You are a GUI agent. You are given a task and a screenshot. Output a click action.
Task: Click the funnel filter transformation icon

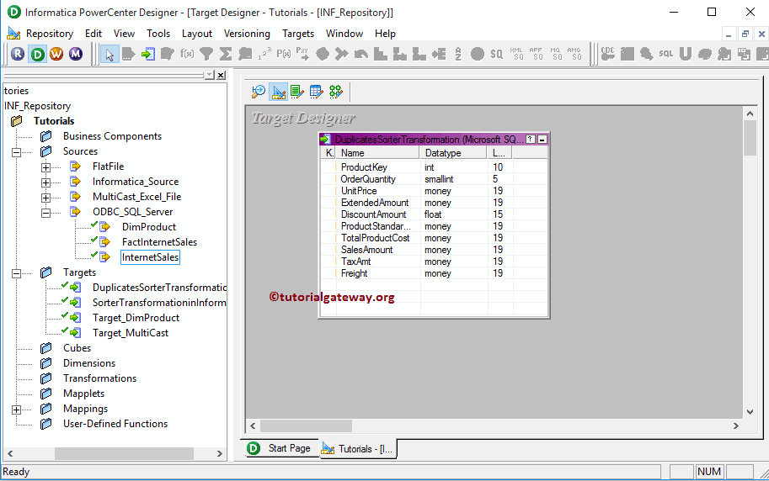click(206, 54)
